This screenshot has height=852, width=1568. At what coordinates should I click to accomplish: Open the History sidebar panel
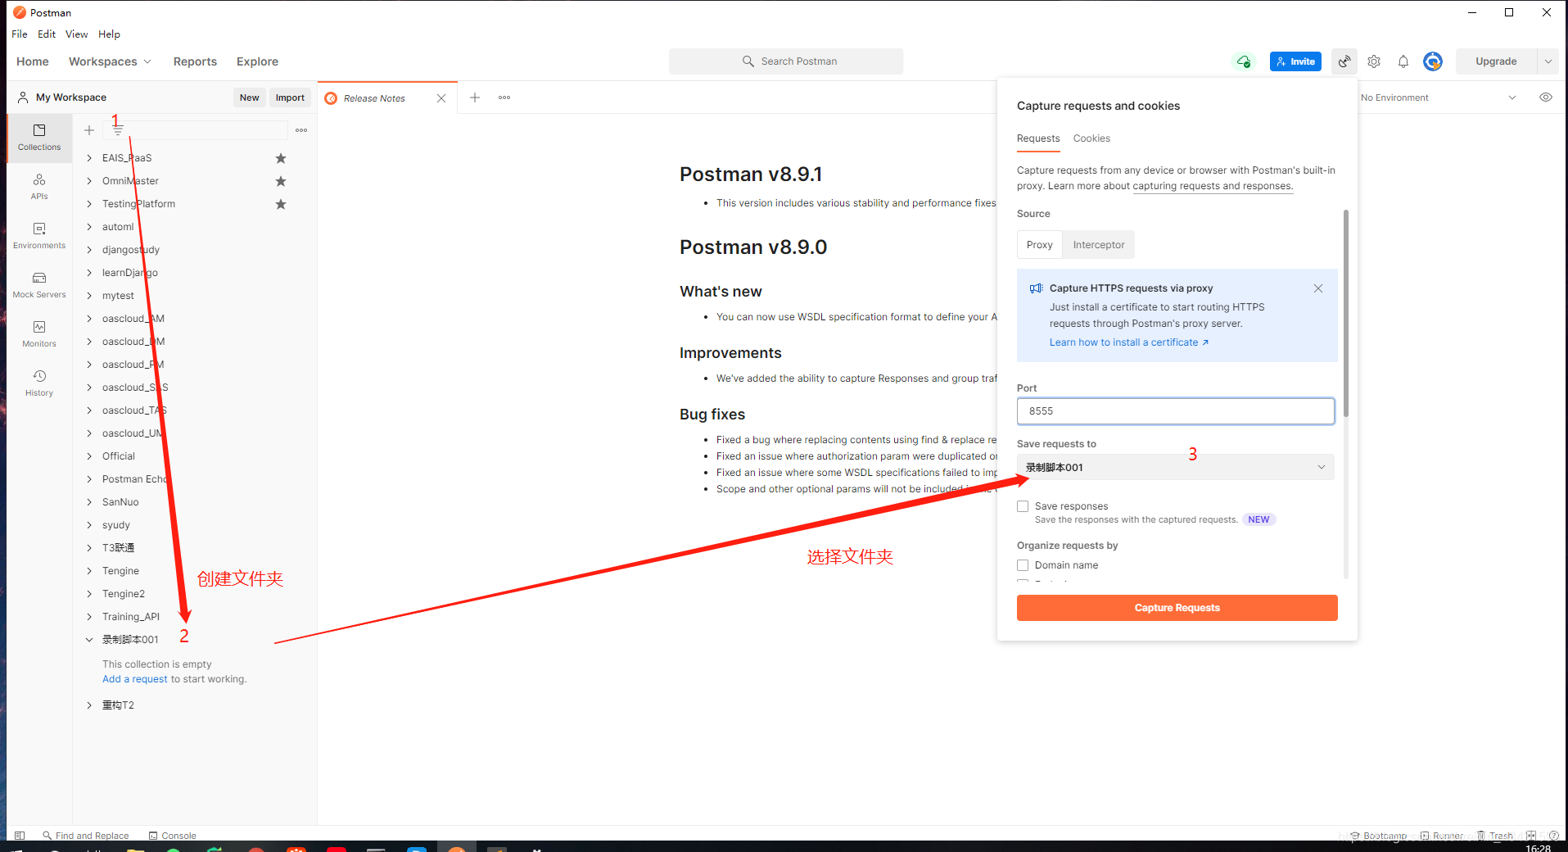tap(39, 383)
